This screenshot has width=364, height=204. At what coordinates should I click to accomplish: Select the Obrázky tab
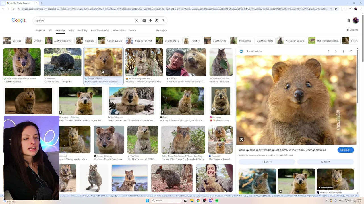pyautogui.click(x=60, y=31)
